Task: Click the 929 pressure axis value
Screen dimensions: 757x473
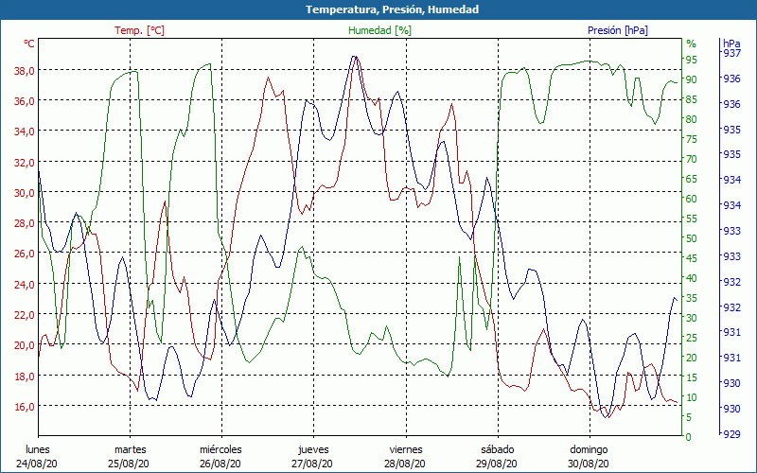Action: click(x=731, y=434)
